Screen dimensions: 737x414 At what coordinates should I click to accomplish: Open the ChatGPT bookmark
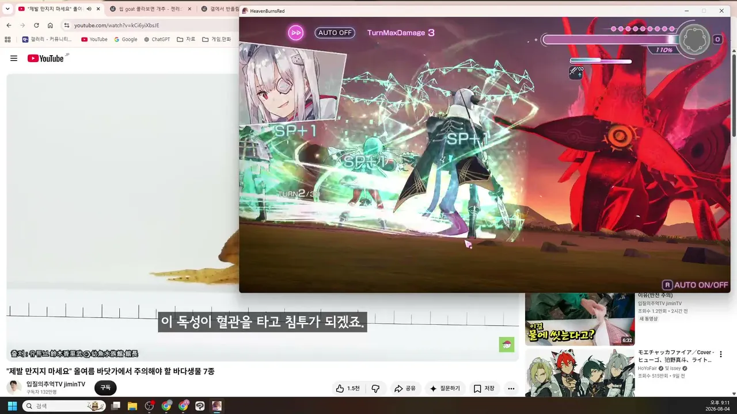(157, 40)
